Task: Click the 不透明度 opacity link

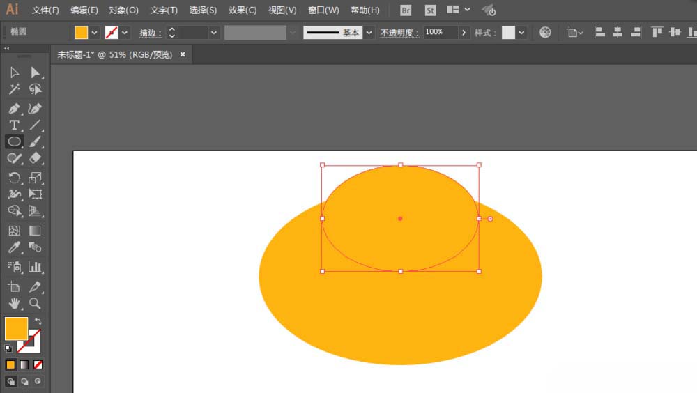Action: click(x=399, y=33)
